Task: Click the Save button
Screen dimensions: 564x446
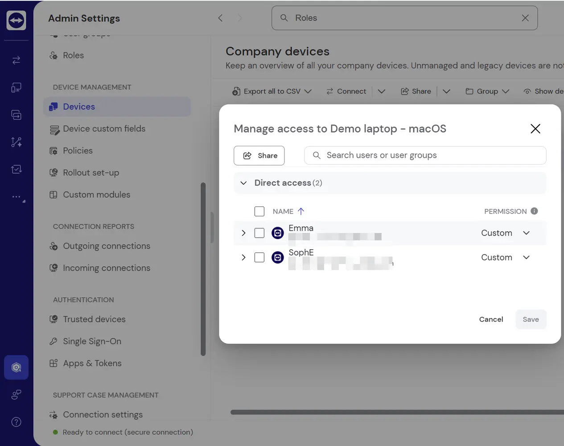Action: click(x=531, y=319)
